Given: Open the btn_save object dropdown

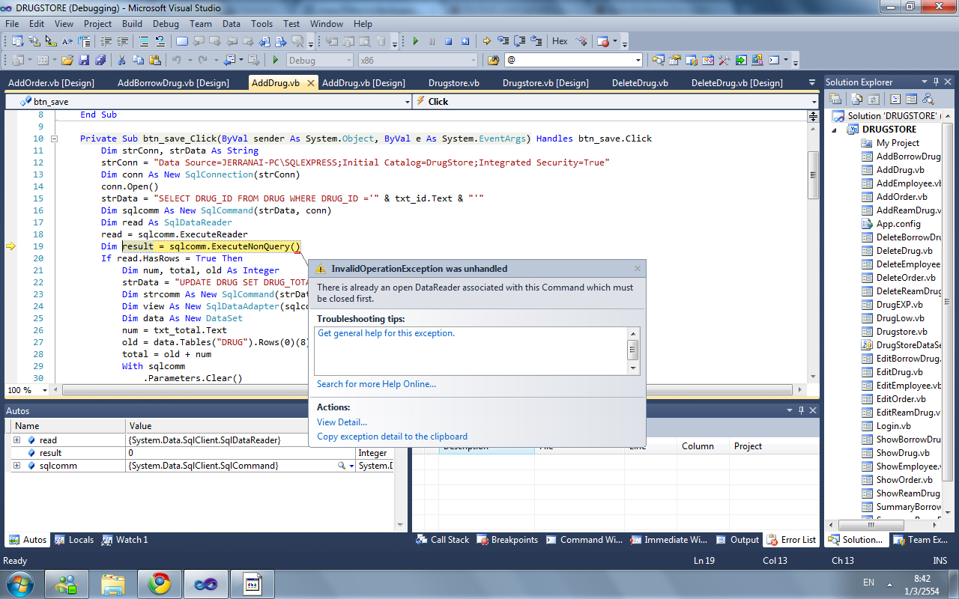Looking at the screenshot, I should coord(407,101).
